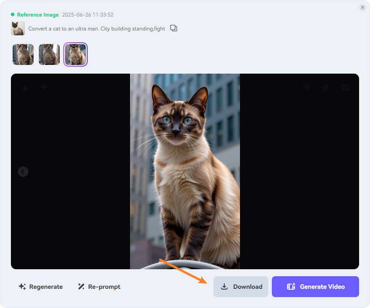This screenshot has height=308, width=370.
Task: Click the eraser-shaped icon above the preview
Action: click(325, 88)
